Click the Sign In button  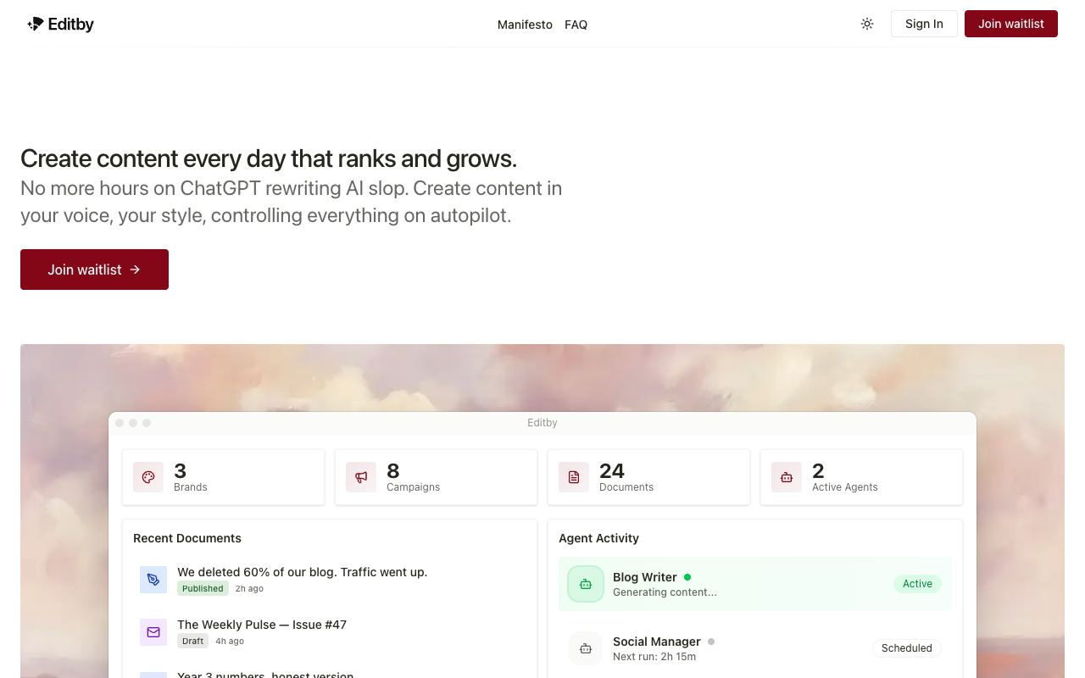(924, 24)
